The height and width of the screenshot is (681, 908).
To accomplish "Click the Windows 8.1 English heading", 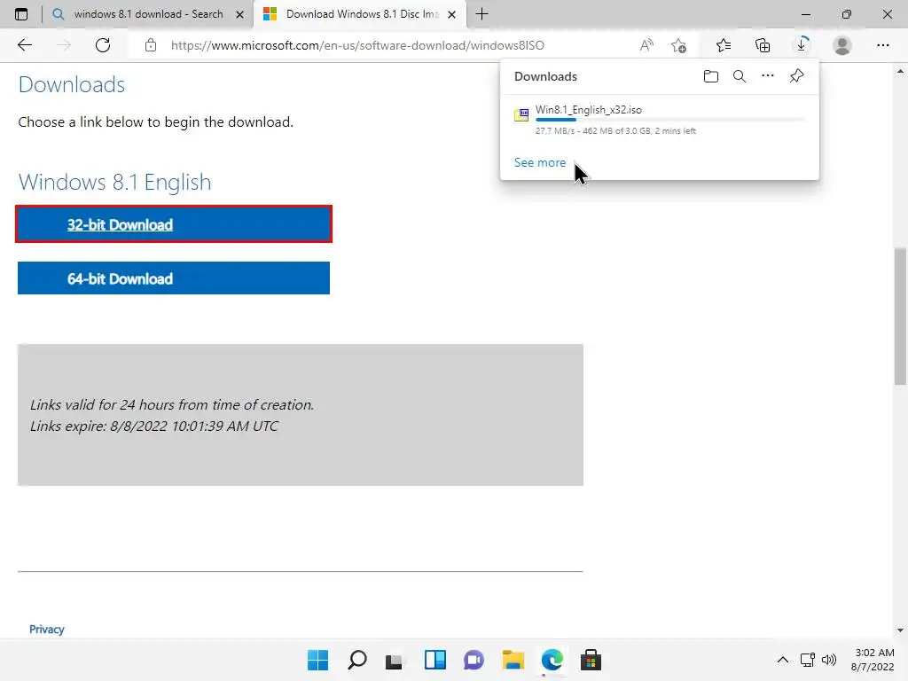I will [x=114, y=182].
